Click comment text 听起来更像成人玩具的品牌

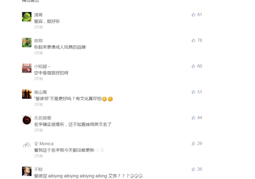59,47
